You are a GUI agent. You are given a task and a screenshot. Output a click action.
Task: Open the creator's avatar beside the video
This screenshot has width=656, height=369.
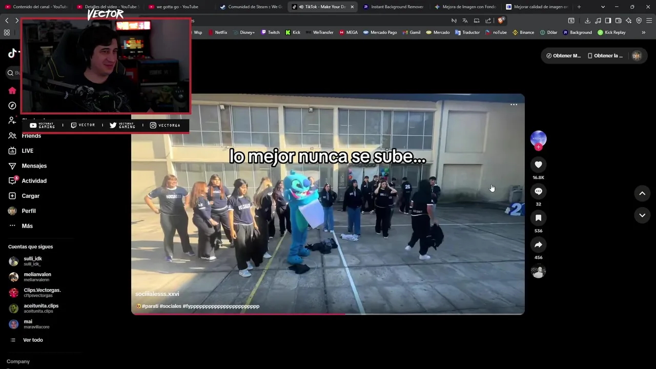pyautogui.click(x=538, y=138)
